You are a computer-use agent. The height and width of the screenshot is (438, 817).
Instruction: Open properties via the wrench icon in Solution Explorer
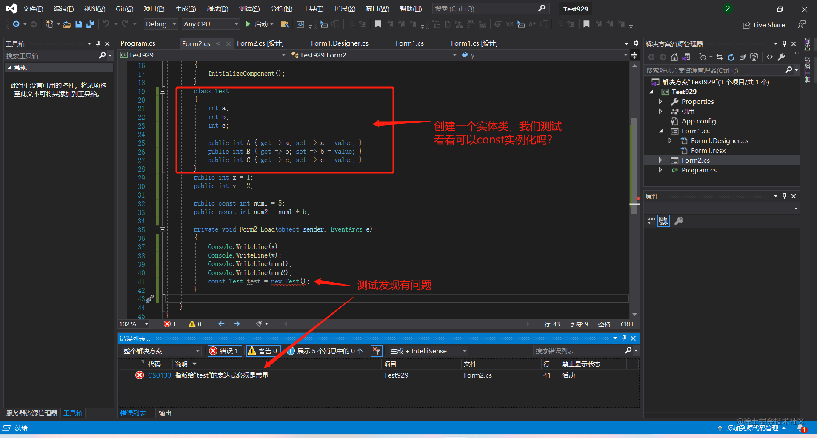781,57
